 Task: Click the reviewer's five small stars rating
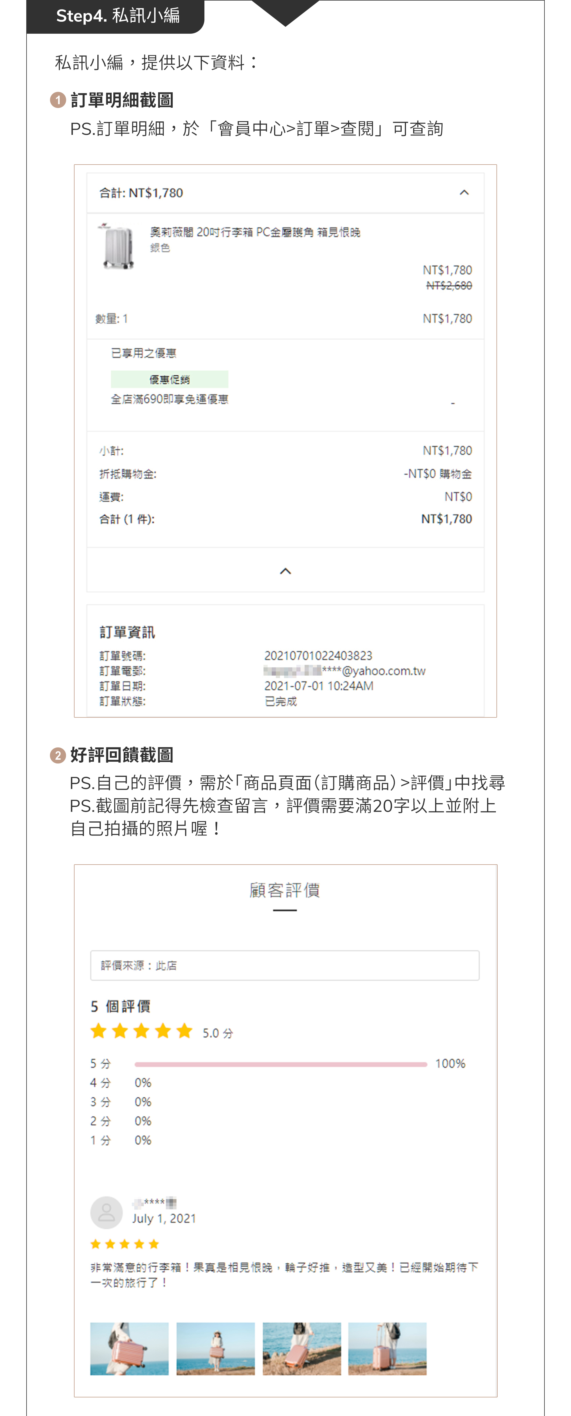[x=125, y=1244]
